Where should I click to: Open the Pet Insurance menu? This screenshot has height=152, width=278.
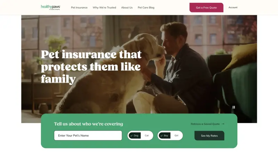click(79, 7)
